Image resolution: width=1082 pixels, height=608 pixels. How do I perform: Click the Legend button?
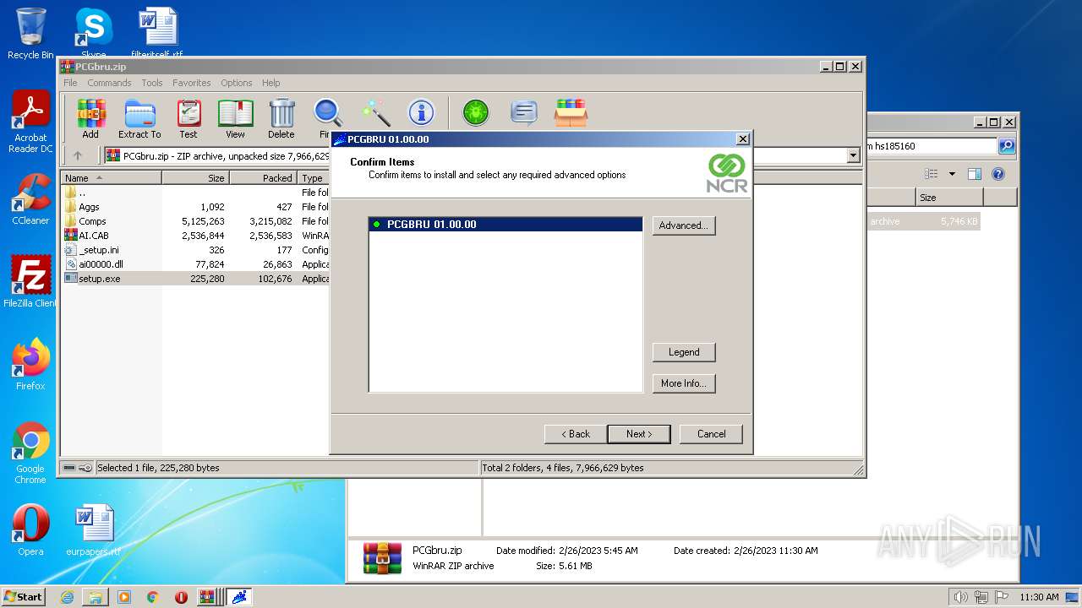(684, 352)
